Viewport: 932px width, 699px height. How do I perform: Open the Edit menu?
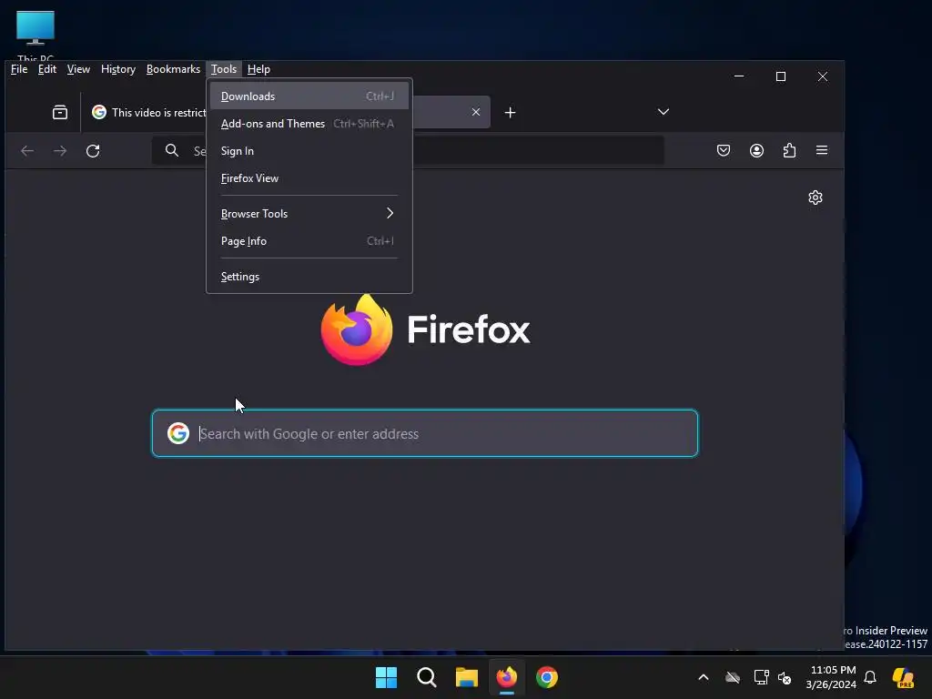click(47, 69)
